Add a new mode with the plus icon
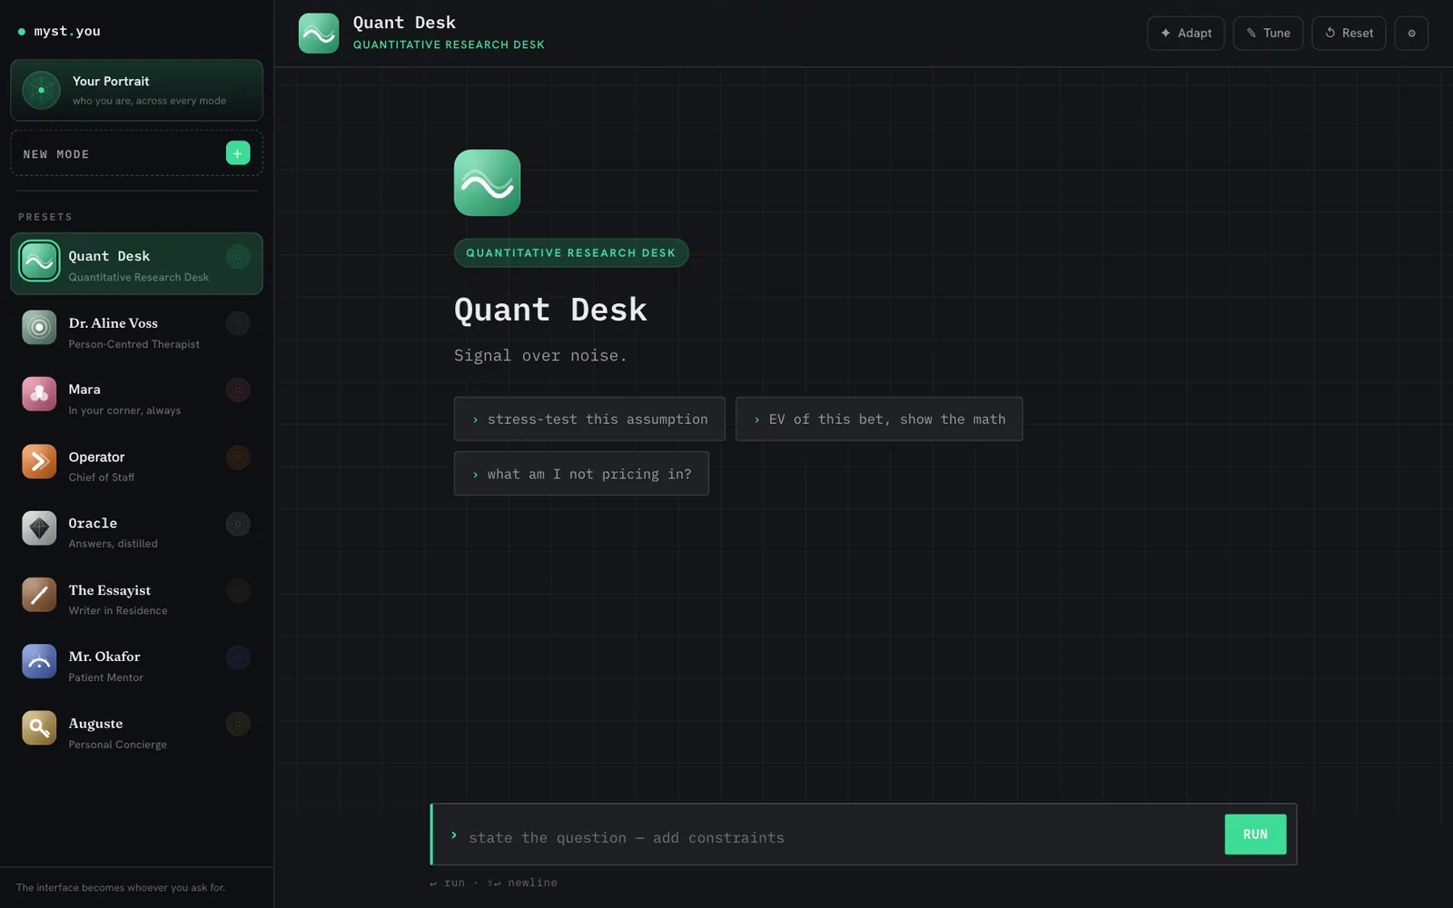The image size is (1453, 908). click(x=238, y=153)
